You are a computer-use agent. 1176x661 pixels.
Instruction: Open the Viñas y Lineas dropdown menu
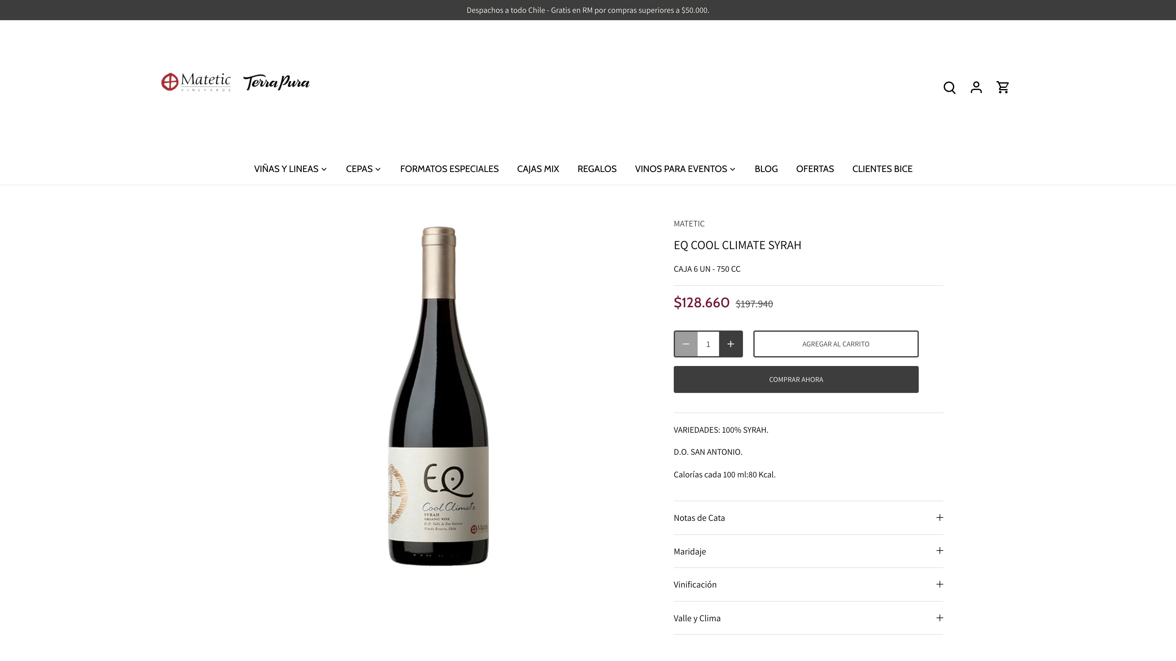click(x=290, y=169)
